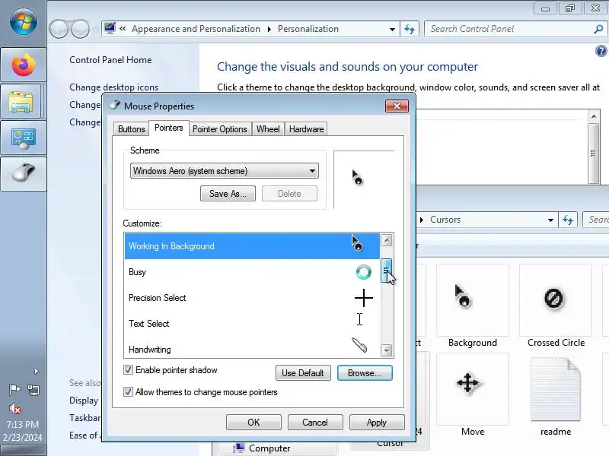Click the breadcrumb arrow after Appearance and Personalization
The height and width of the screenshot is (456, 609).
click(x=269, y=29)
